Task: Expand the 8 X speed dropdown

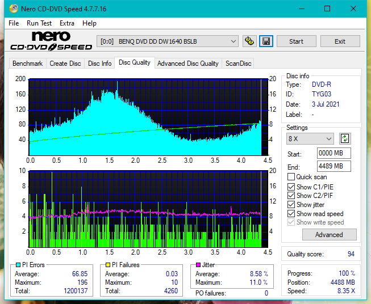Action: click(310, 138)
